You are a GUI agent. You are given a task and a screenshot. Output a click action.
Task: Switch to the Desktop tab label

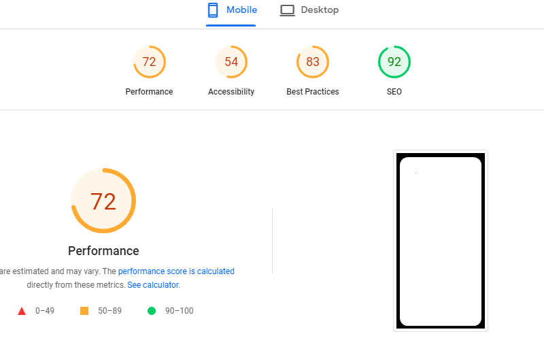pos(320,10)
